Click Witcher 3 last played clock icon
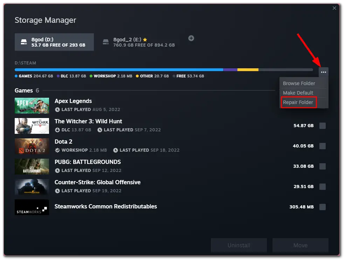The width and height of the screenshot is (346, 262). [100, 130]
